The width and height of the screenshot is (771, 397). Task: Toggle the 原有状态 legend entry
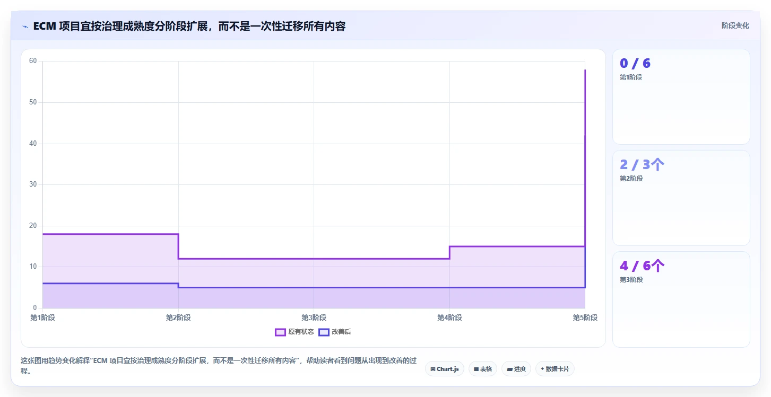[294, 332]
